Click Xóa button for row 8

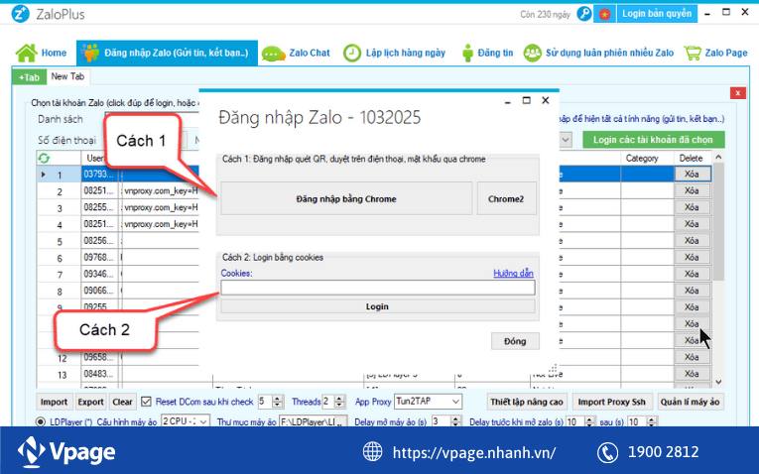[x=692, y=291]
